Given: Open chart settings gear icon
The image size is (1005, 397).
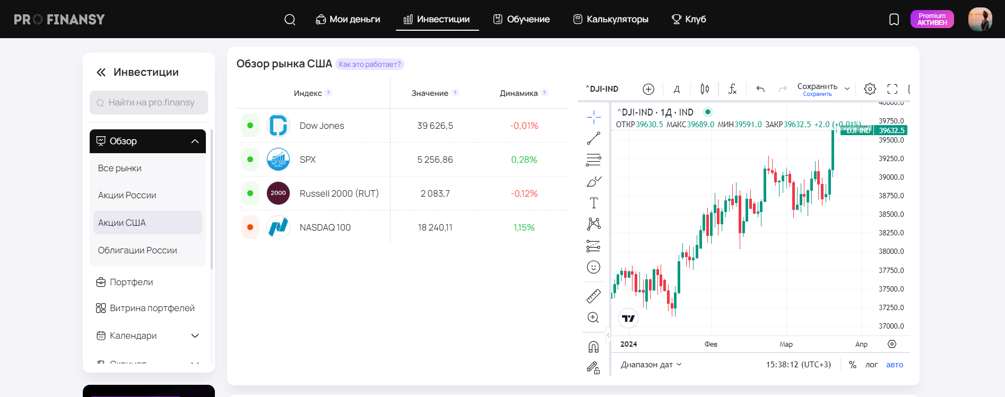Looking at the screenshot, I should click(x=870, y=89).
